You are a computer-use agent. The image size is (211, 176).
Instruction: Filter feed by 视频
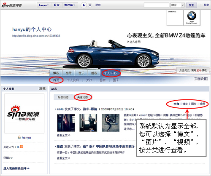[x=202, y=104]
